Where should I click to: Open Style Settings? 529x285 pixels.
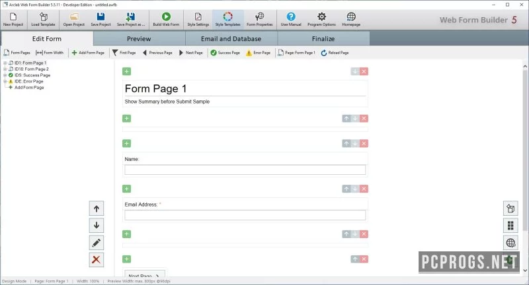[x=198, y=19]
